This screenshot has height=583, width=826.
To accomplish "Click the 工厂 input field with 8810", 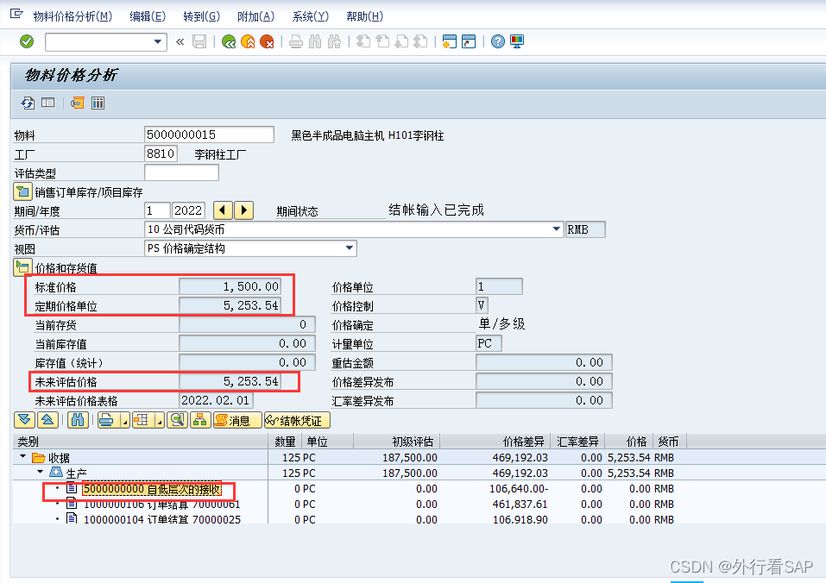I will coord(161,154).
